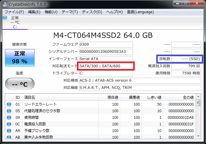Close the CrystalDiskInfo window
206x144 pixels.
197,3
